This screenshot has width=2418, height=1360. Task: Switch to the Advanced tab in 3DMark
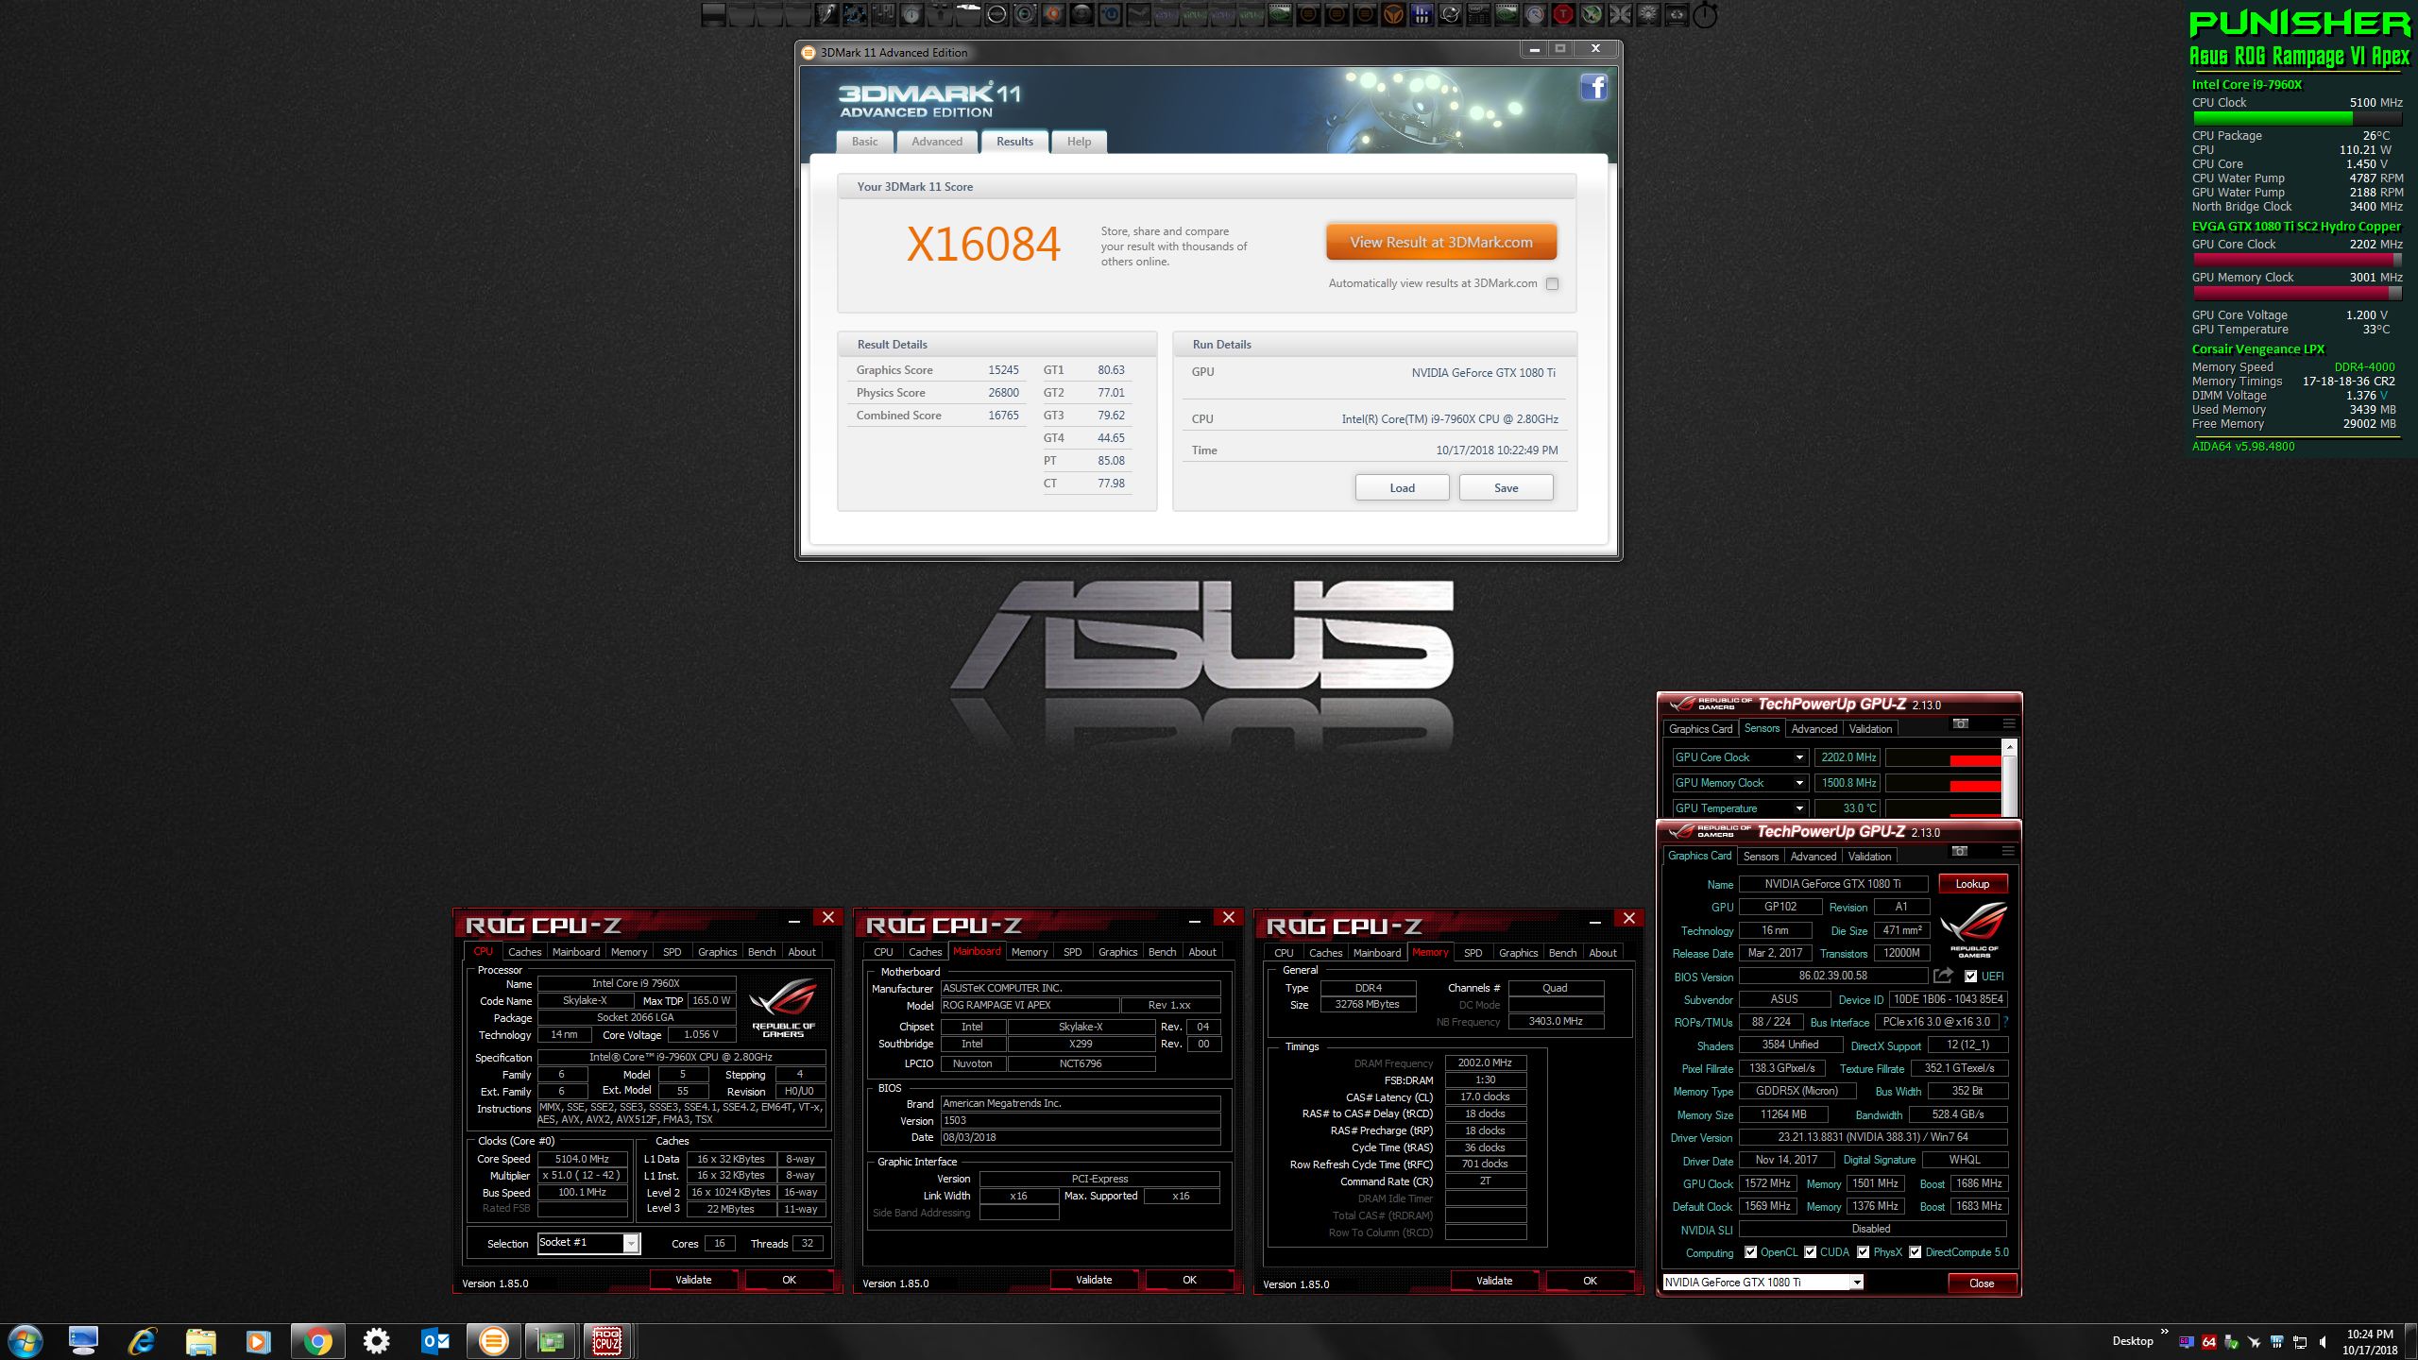click(x=936, y=142)
